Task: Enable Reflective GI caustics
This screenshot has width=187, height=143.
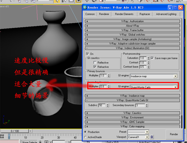Action: coord(95,62)
